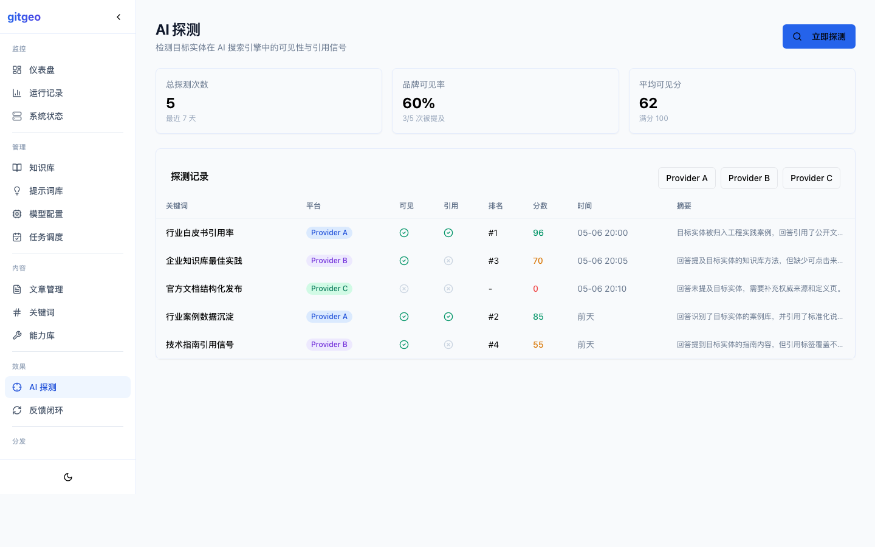Click the 知识库 book icon
Image resolution: width=875 pixels, height=547 pixels.
[x=17, y=168]
